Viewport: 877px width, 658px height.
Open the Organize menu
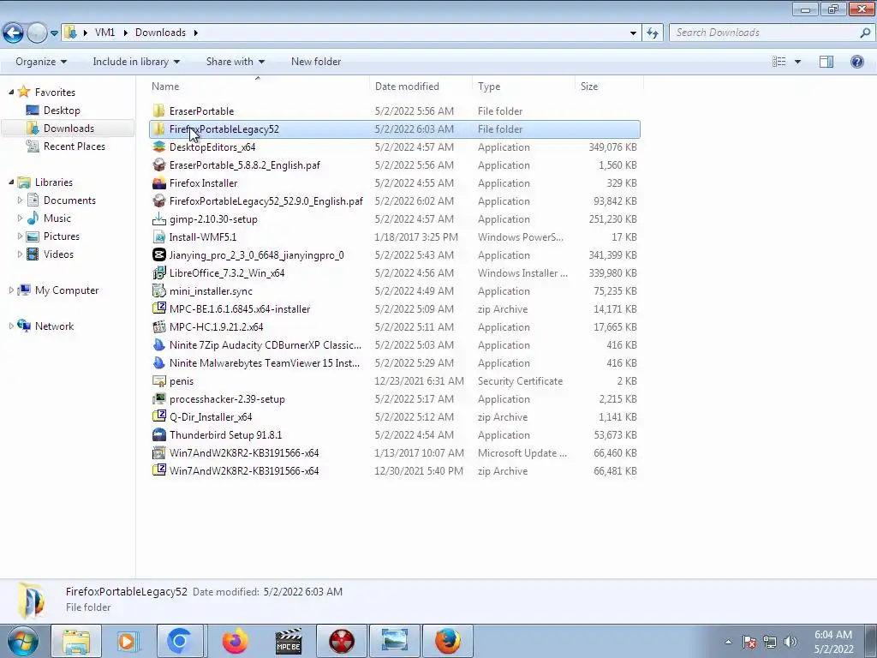tap(41, 62)
